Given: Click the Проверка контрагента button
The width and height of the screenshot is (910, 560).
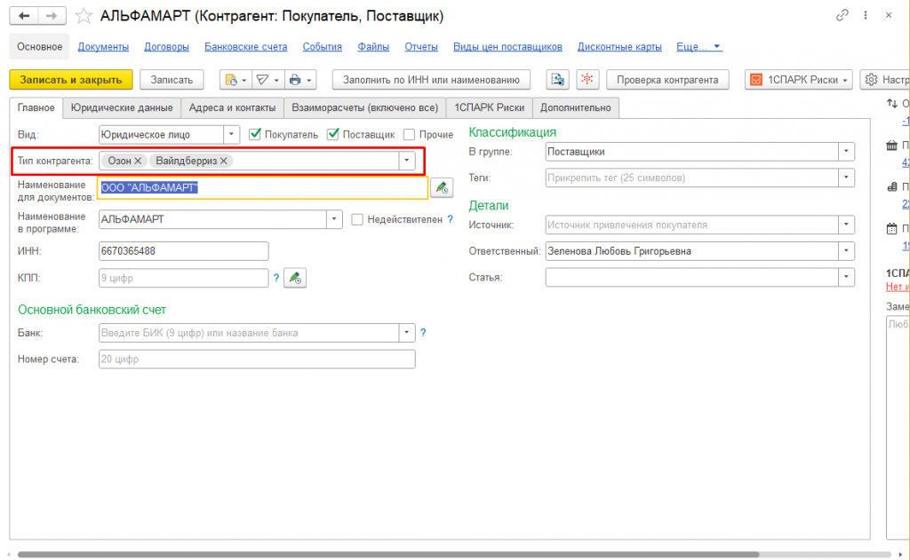Looking at the screenshot, I should tap(667, 80).
